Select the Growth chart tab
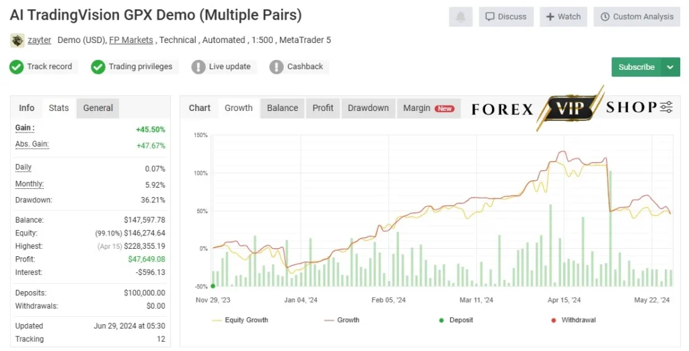The image size is (689, 351). (239, 108)
